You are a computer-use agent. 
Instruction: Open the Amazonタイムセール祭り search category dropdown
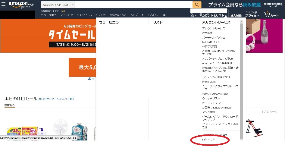tap(58, 5)
